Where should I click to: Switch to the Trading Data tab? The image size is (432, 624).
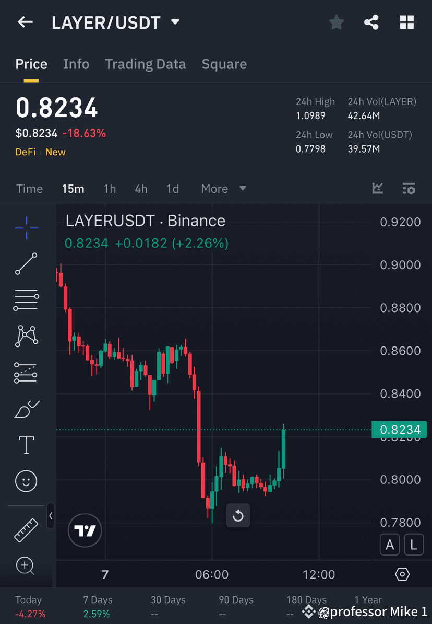click(145, 64)
